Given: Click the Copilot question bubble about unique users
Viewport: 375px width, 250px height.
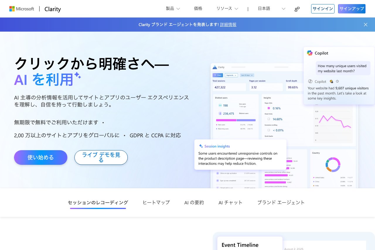Looking at the screenshot, I should point(343,68).
